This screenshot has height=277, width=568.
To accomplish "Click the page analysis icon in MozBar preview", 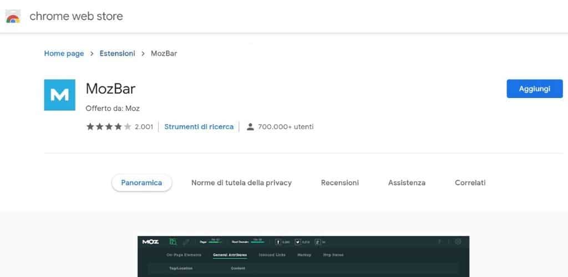I will coord(173,242).
